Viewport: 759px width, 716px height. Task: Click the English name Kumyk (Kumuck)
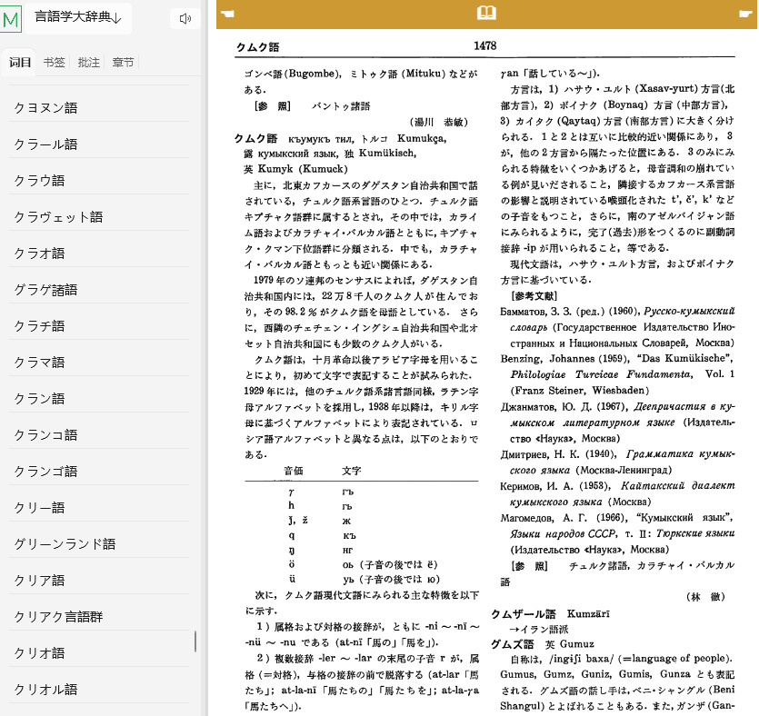coord(303,169)
